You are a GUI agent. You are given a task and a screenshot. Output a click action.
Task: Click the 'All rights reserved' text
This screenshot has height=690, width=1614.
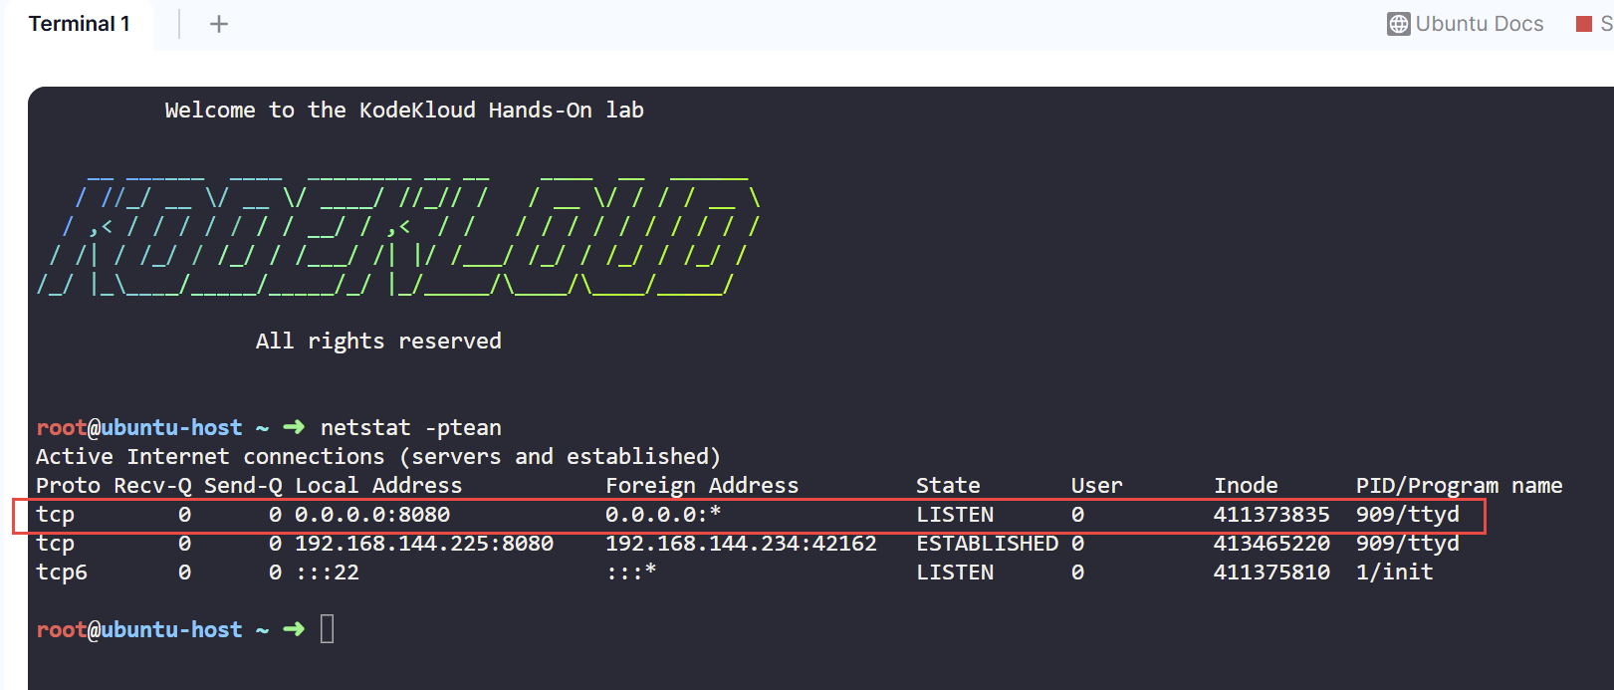[378, 341]
